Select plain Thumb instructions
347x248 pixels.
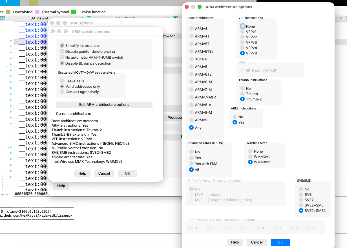point(242,94)
